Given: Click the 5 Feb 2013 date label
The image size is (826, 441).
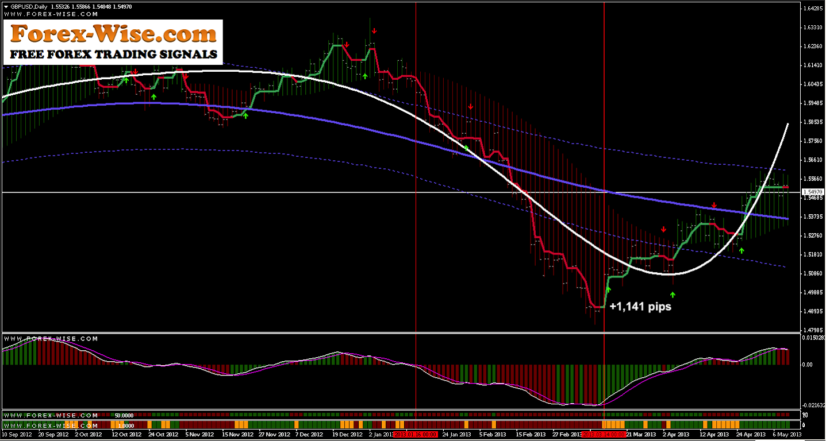Looking at the screenshot, I should (x=493, y=435).
